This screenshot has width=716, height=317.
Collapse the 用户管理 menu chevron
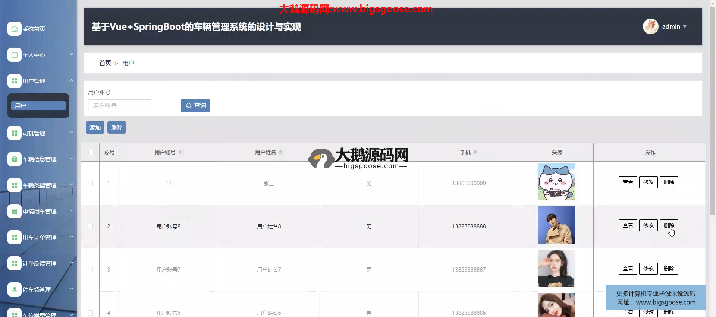coord(71,80)
